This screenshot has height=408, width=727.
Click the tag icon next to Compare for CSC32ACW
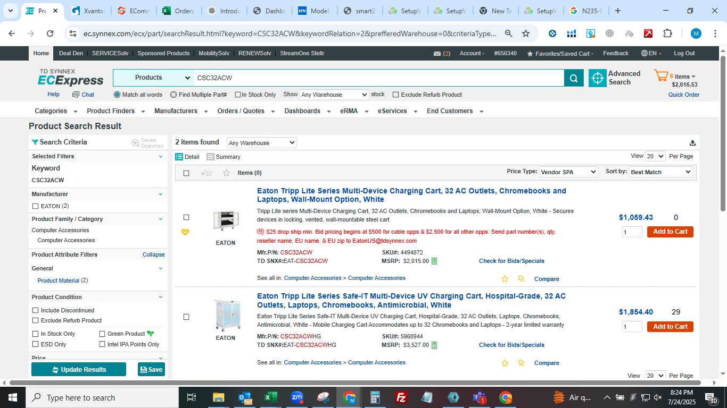point(521,279)
